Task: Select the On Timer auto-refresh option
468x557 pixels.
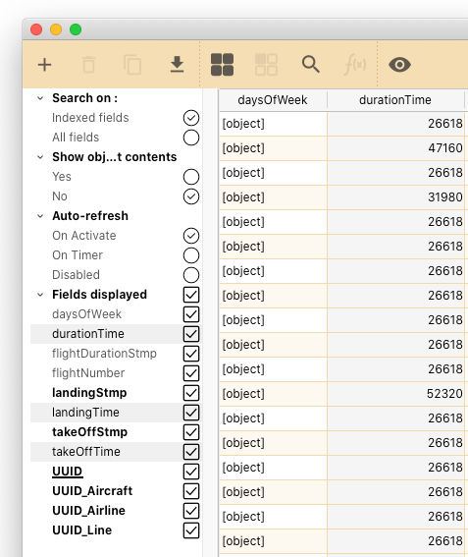Action: pyautogui.click(x=191, y=255)
